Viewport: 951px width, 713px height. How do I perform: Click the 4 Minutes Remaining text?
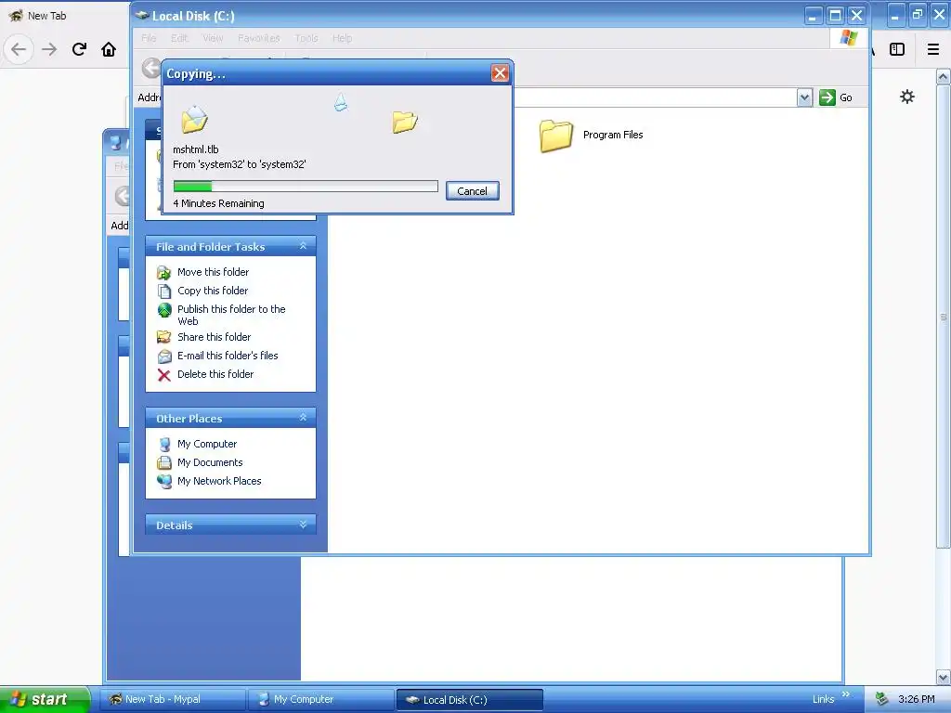pyautogui.click(x=218, y=203)
